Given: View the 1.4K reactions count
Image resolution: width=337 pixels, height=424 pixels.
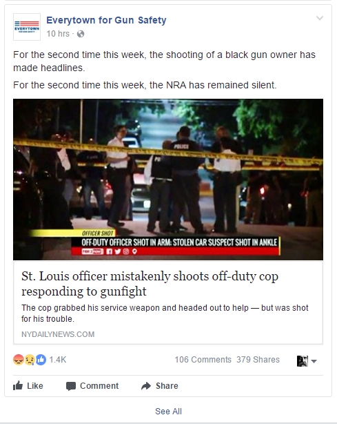Looking at the screenshot, I should 58,360.
